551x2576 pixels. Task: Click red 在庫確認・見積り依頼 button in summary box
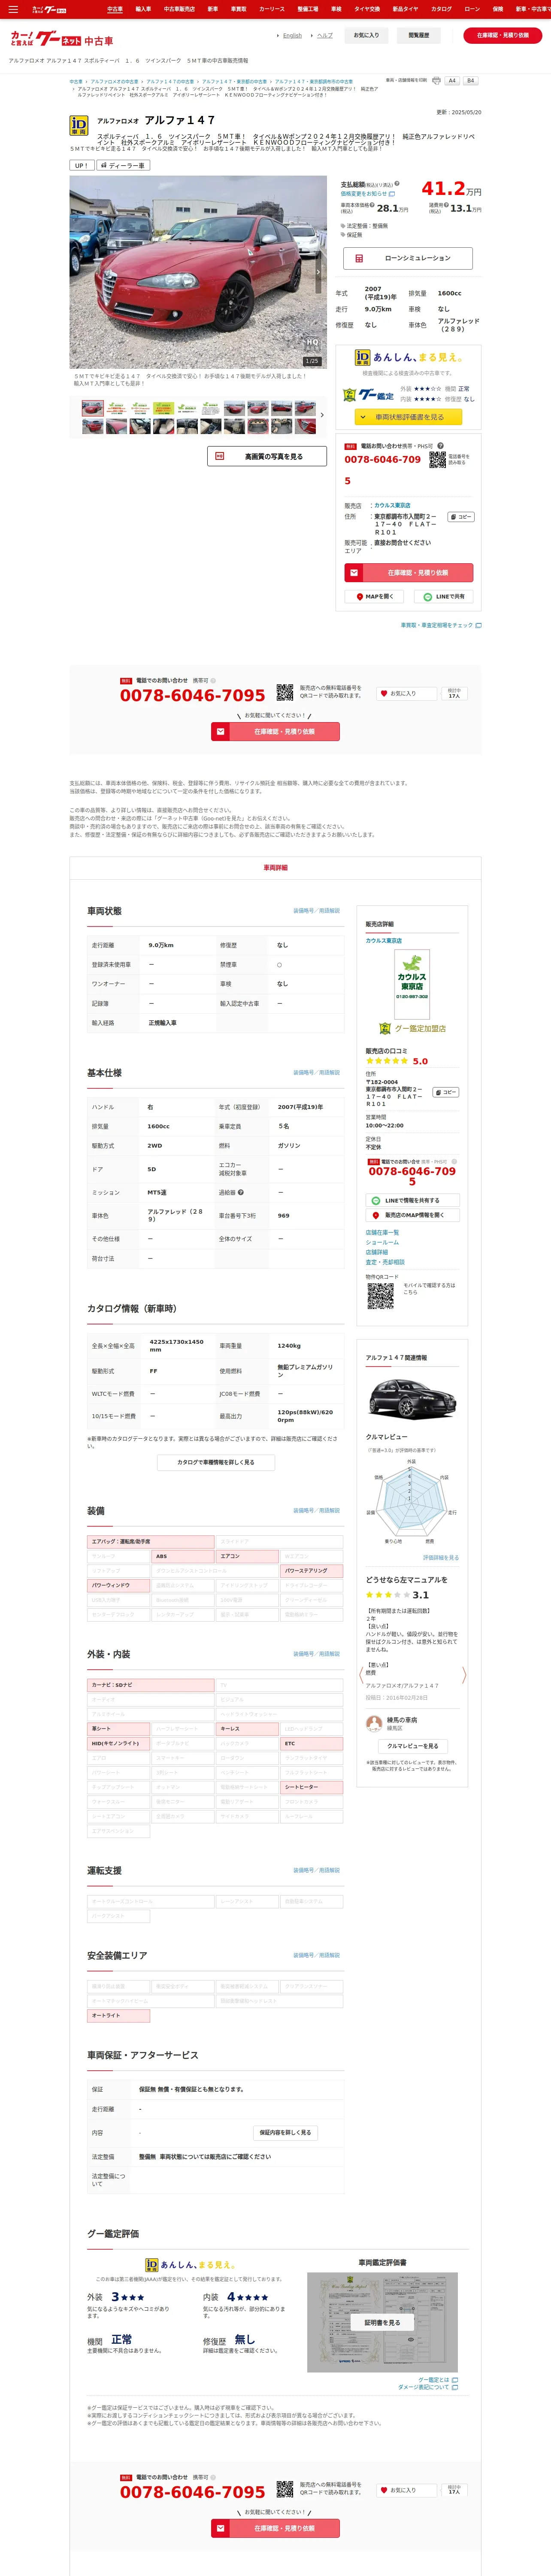pyautogui.click(x=409, y=573)
